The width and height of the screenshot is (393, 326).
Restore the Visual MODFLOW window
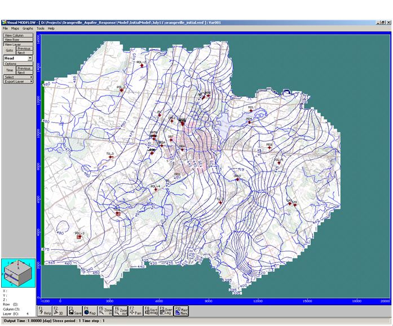383,23
